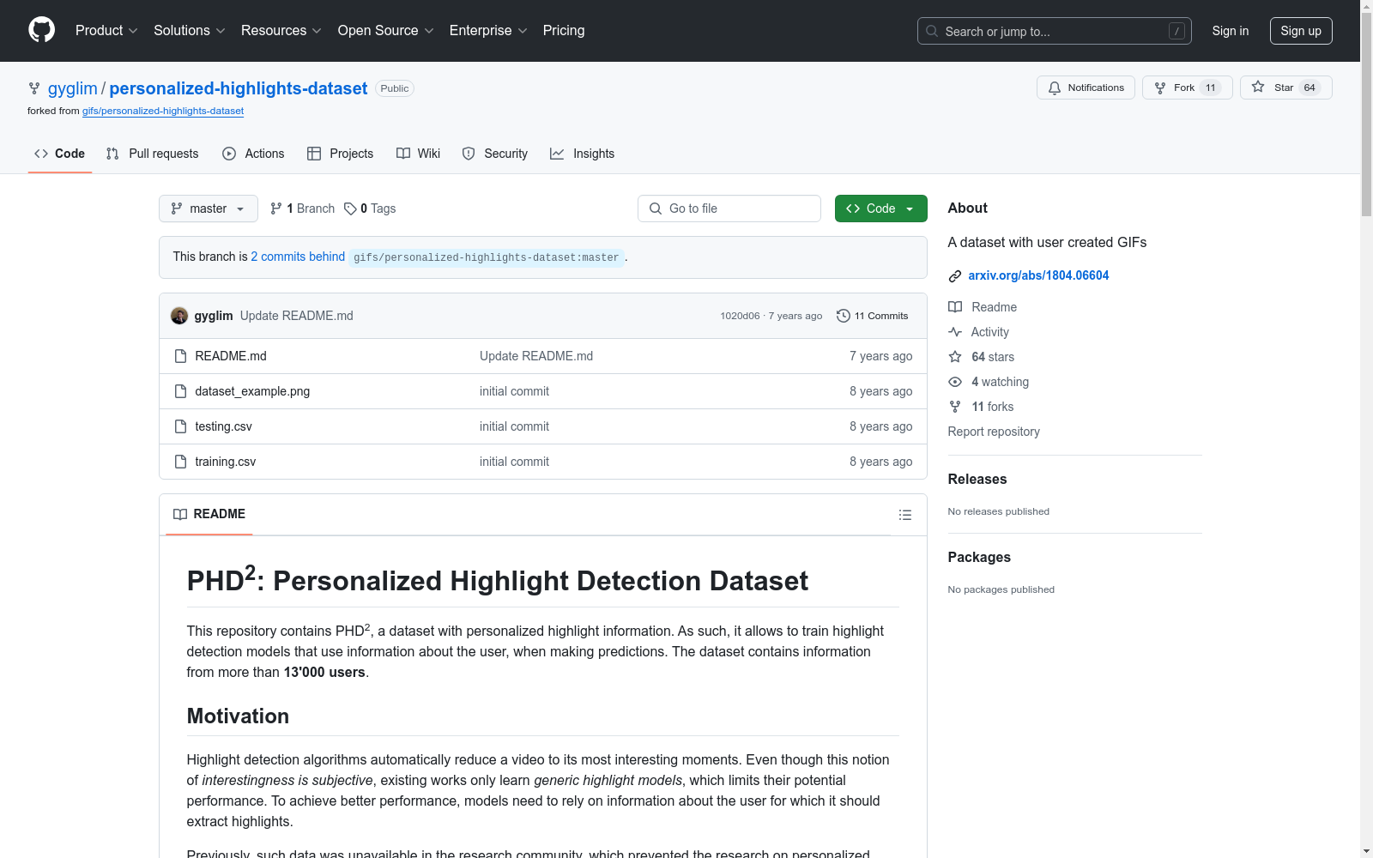Open the training.csv file
The image size is (1373, 858).
point(226,462)
